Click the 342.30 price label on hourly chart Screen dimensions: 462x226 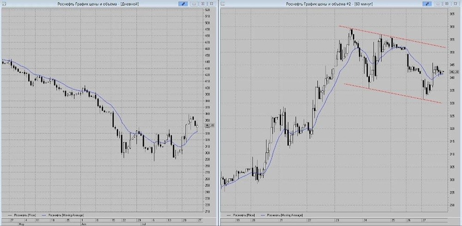click(454, 72)
